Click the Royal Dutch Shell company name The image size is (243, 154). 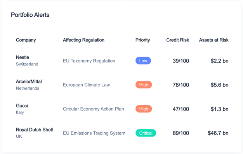35,130
